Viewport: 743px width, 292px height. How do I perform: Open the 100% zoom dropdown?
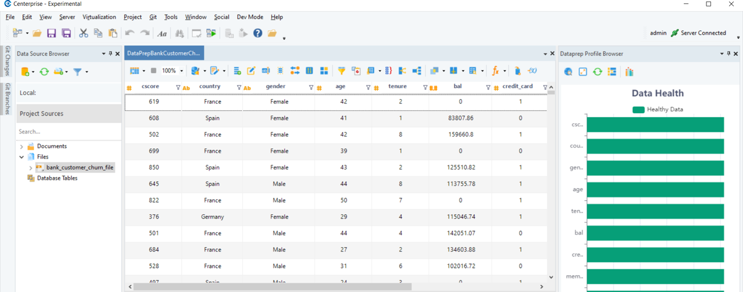coord(181,71)
